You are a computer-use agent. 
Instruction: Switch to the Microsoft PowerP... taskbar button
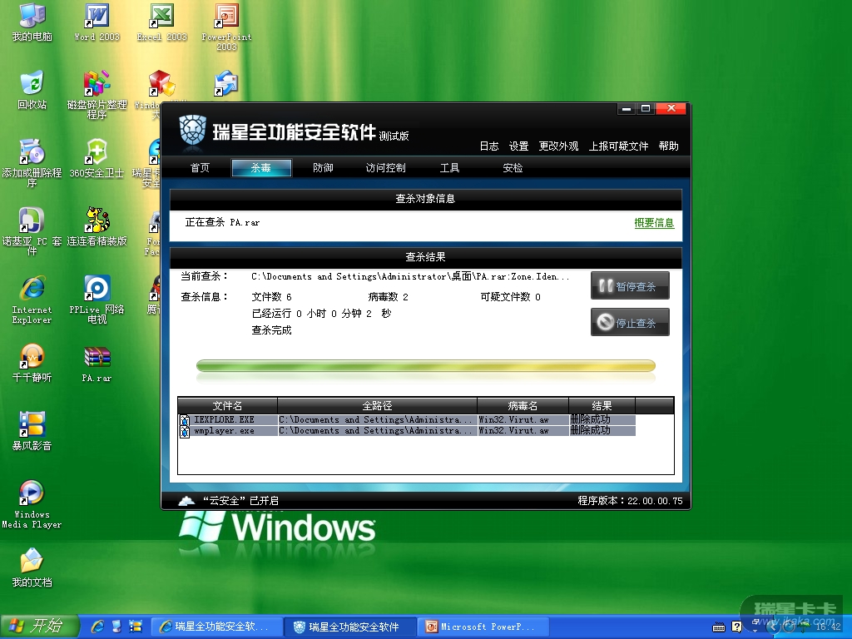[x=483, y=627]
